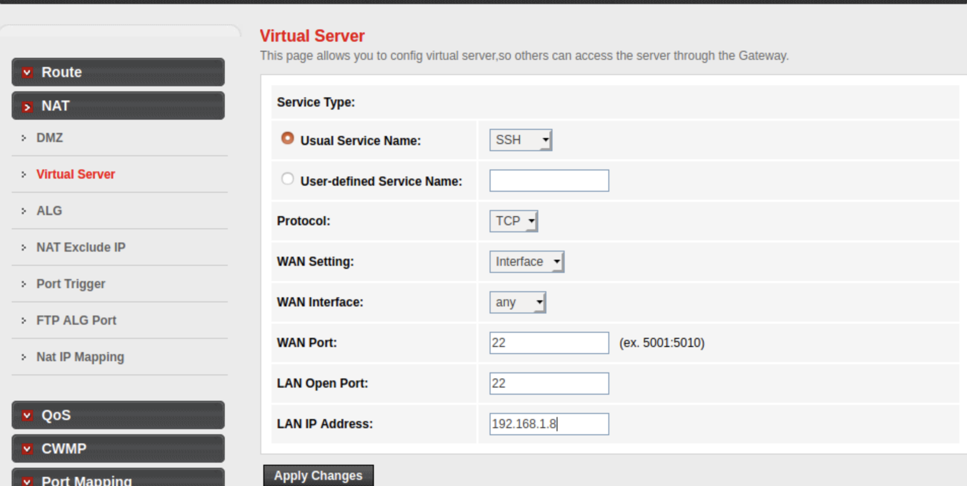
Task: Open the SSH service name dropdown
Action: [x=521, y=140]
